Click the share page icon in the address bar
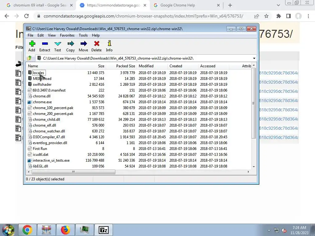 coord(257,16)
